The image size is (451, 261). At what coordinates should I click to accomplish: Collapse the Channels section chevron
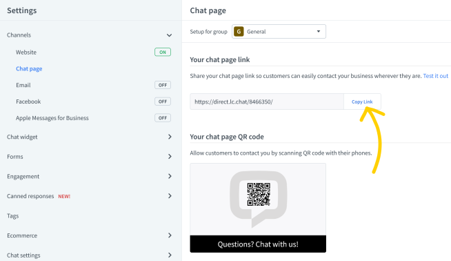pyautogui.click(x=169, y=35)
